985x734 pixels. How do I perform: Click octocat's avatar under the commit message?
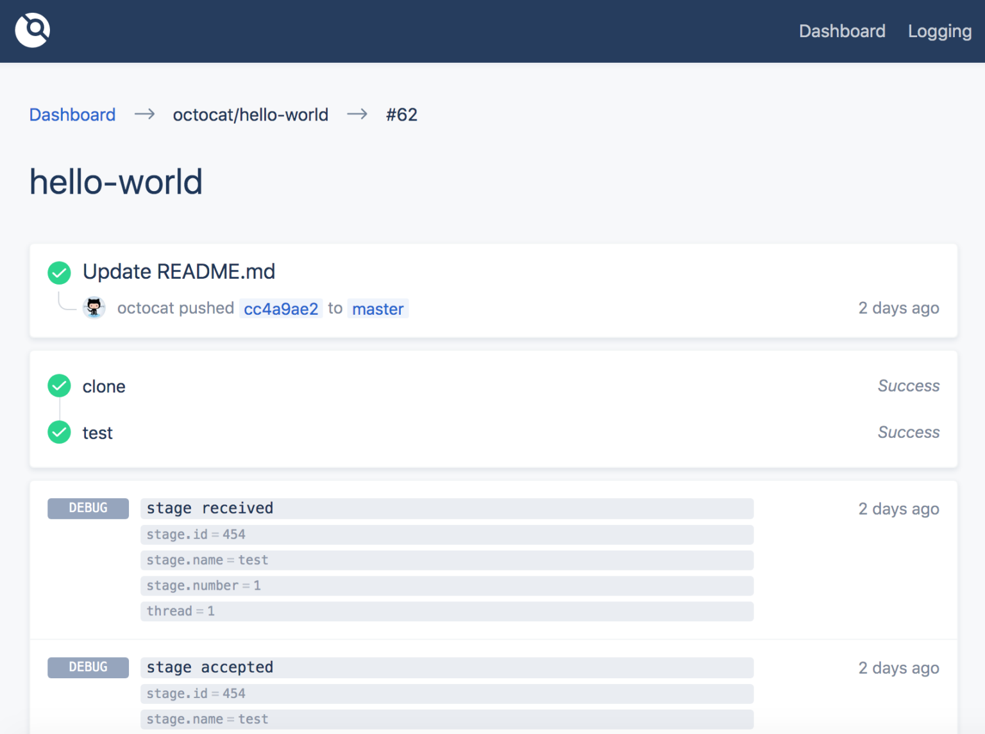(94, 308)
